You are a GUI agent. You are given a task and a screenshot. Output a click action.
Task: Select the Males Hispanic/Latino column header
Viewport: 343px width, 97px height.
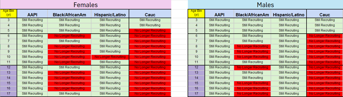coord(289,14)
